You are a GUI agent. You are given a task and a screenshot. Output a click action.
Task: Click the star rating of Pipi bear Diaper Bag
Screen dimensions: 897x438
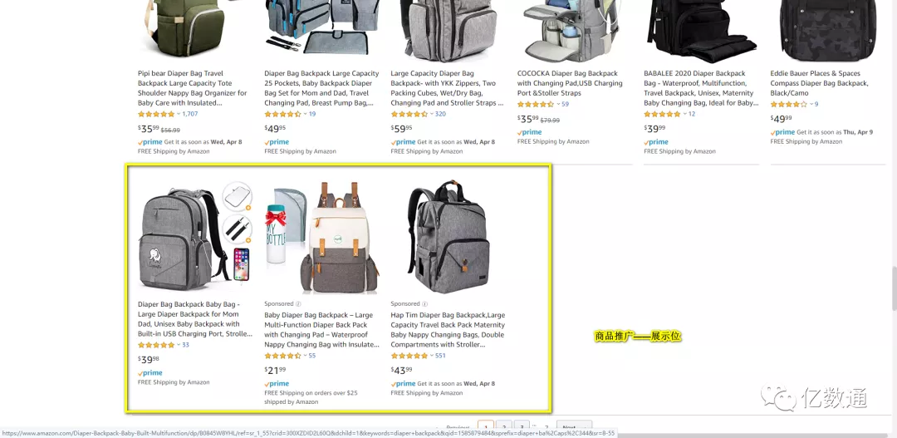156,114
